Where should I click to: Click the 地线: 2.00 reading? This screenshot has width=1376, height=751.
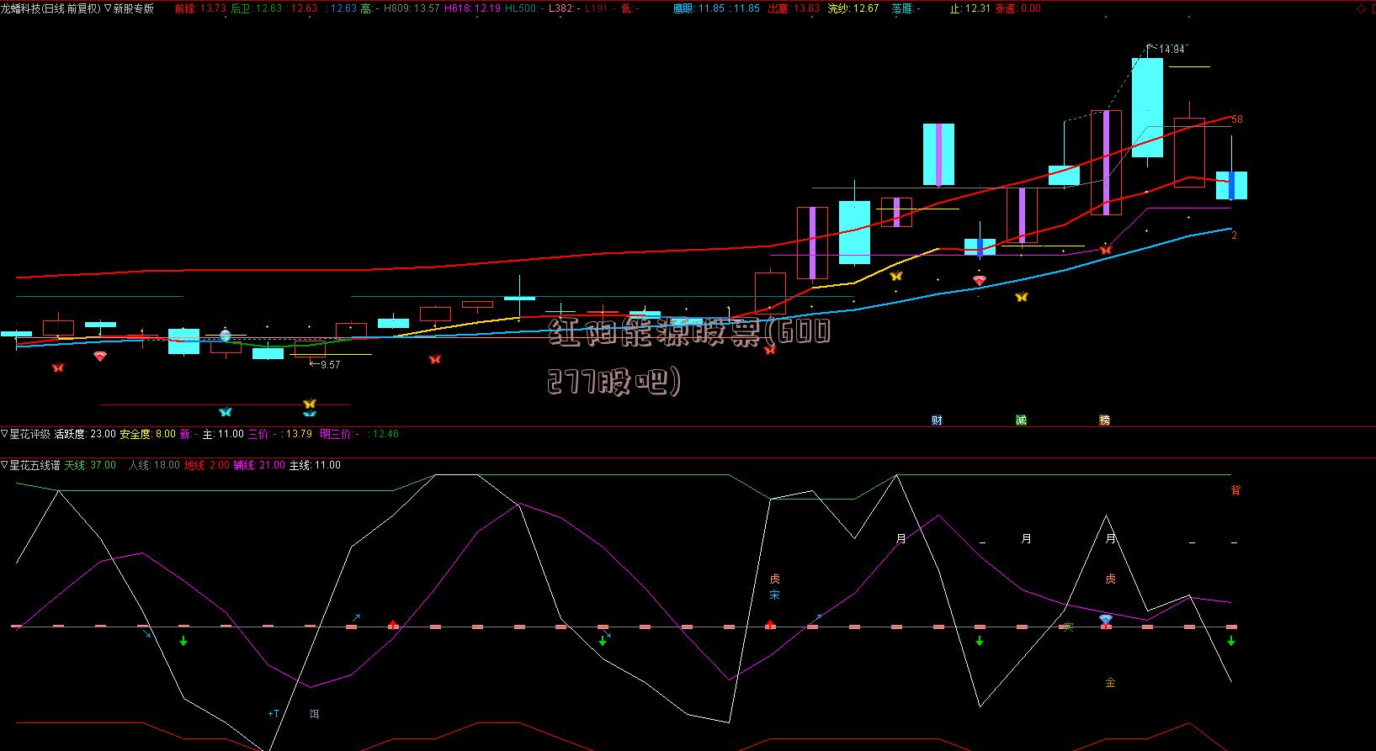click(206, 465)
